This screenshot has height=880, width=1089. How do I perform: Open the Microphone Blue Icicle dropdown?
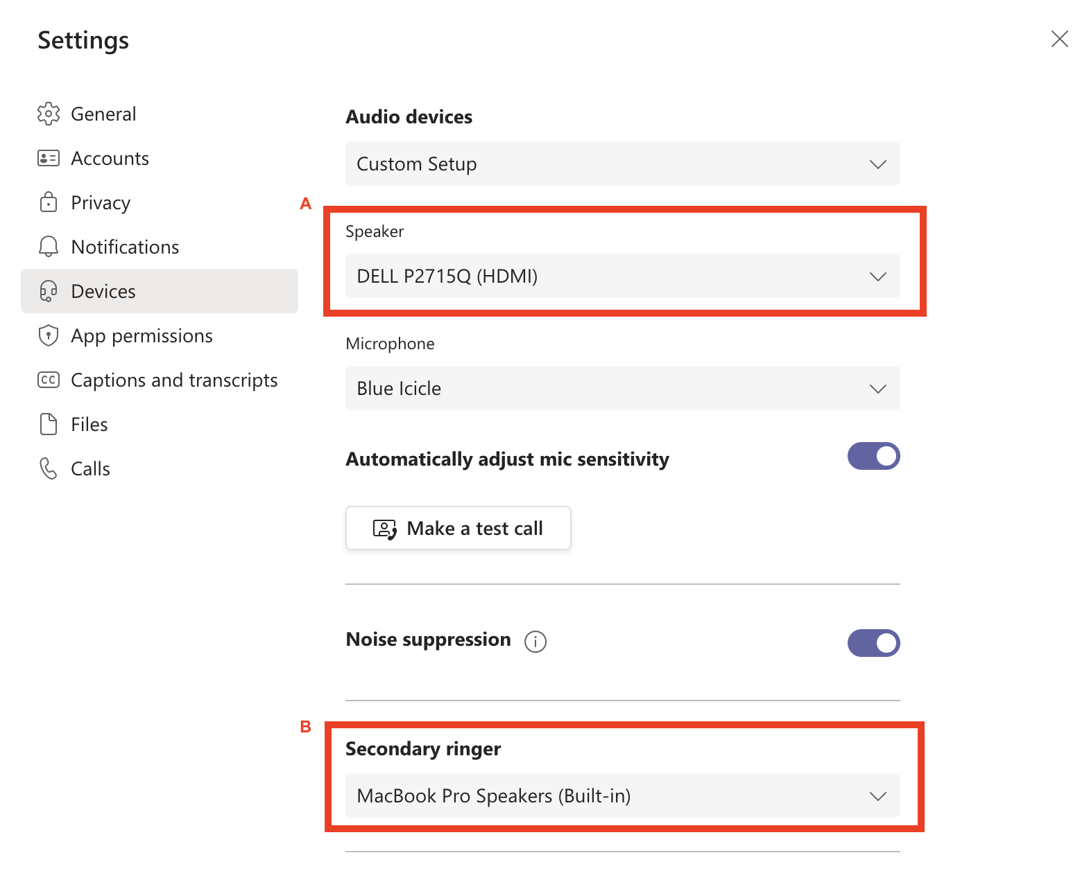coord(622,388)
